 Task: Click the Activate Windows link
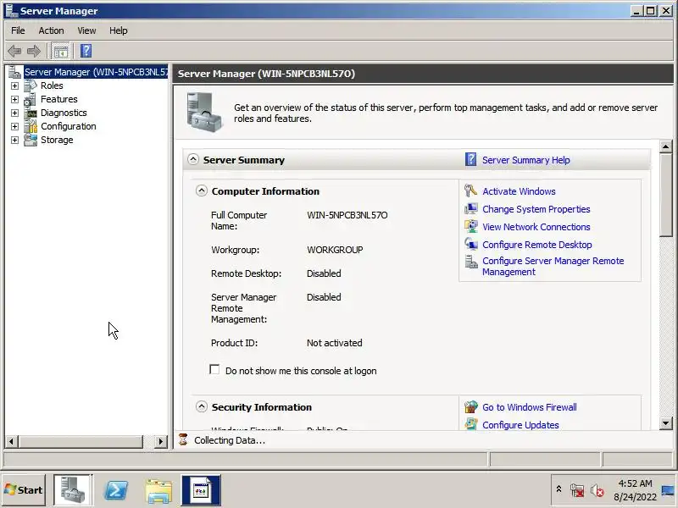(519, 191)
